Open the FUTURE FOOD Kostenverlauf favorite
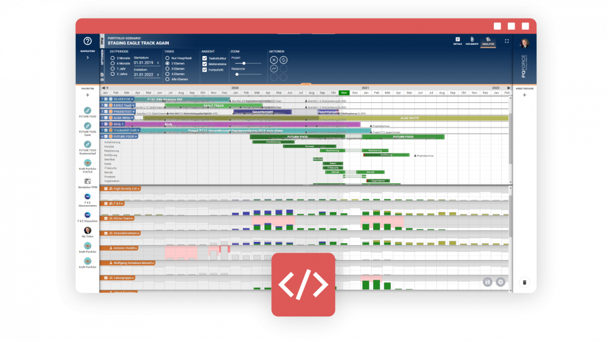 click(x=87, y=144)
